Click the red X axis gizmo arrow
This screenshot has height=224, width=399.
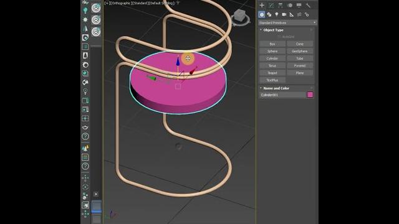[193, 70]
